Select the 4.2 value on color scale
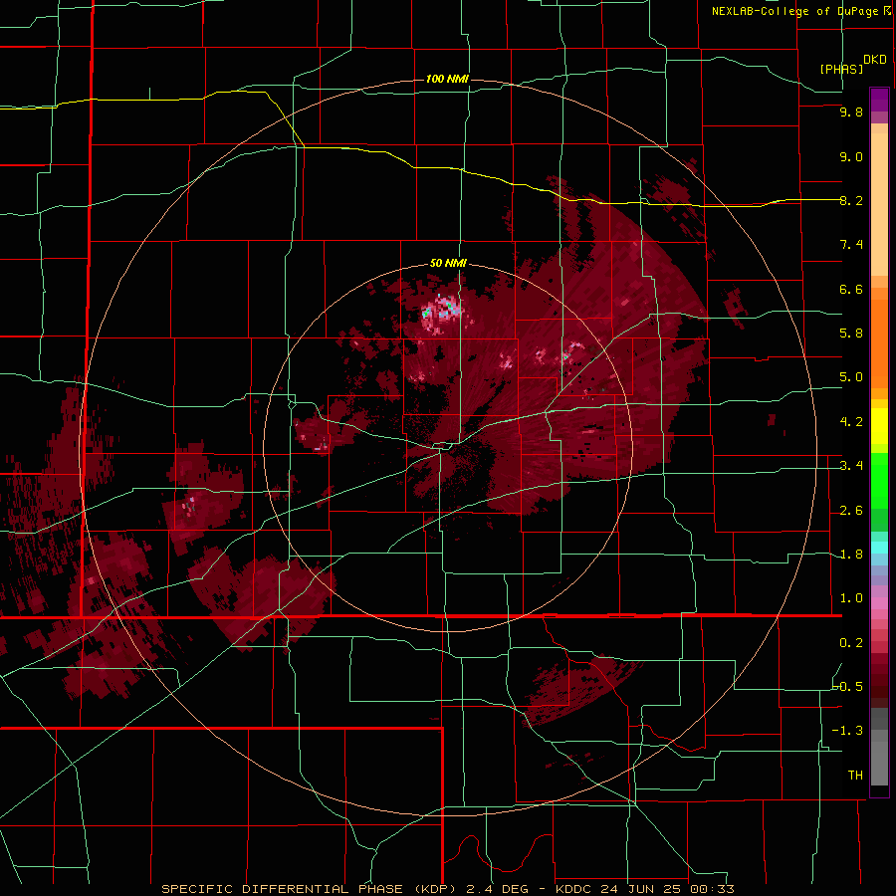 (x=851, y=421)
